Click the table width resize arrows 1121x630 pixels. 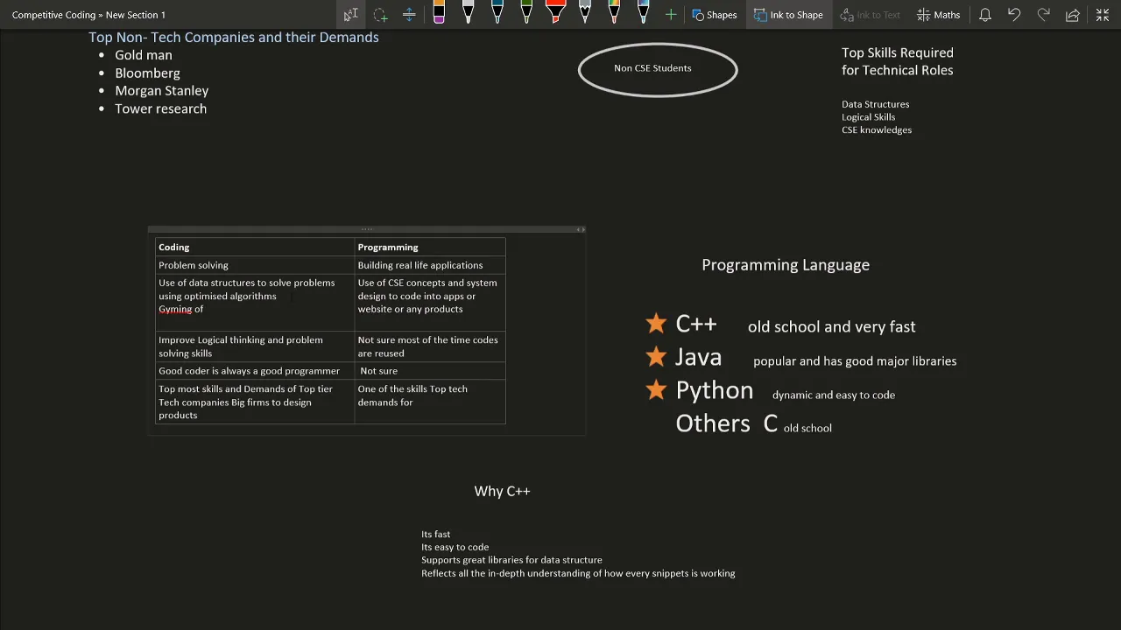pos(580,229)
